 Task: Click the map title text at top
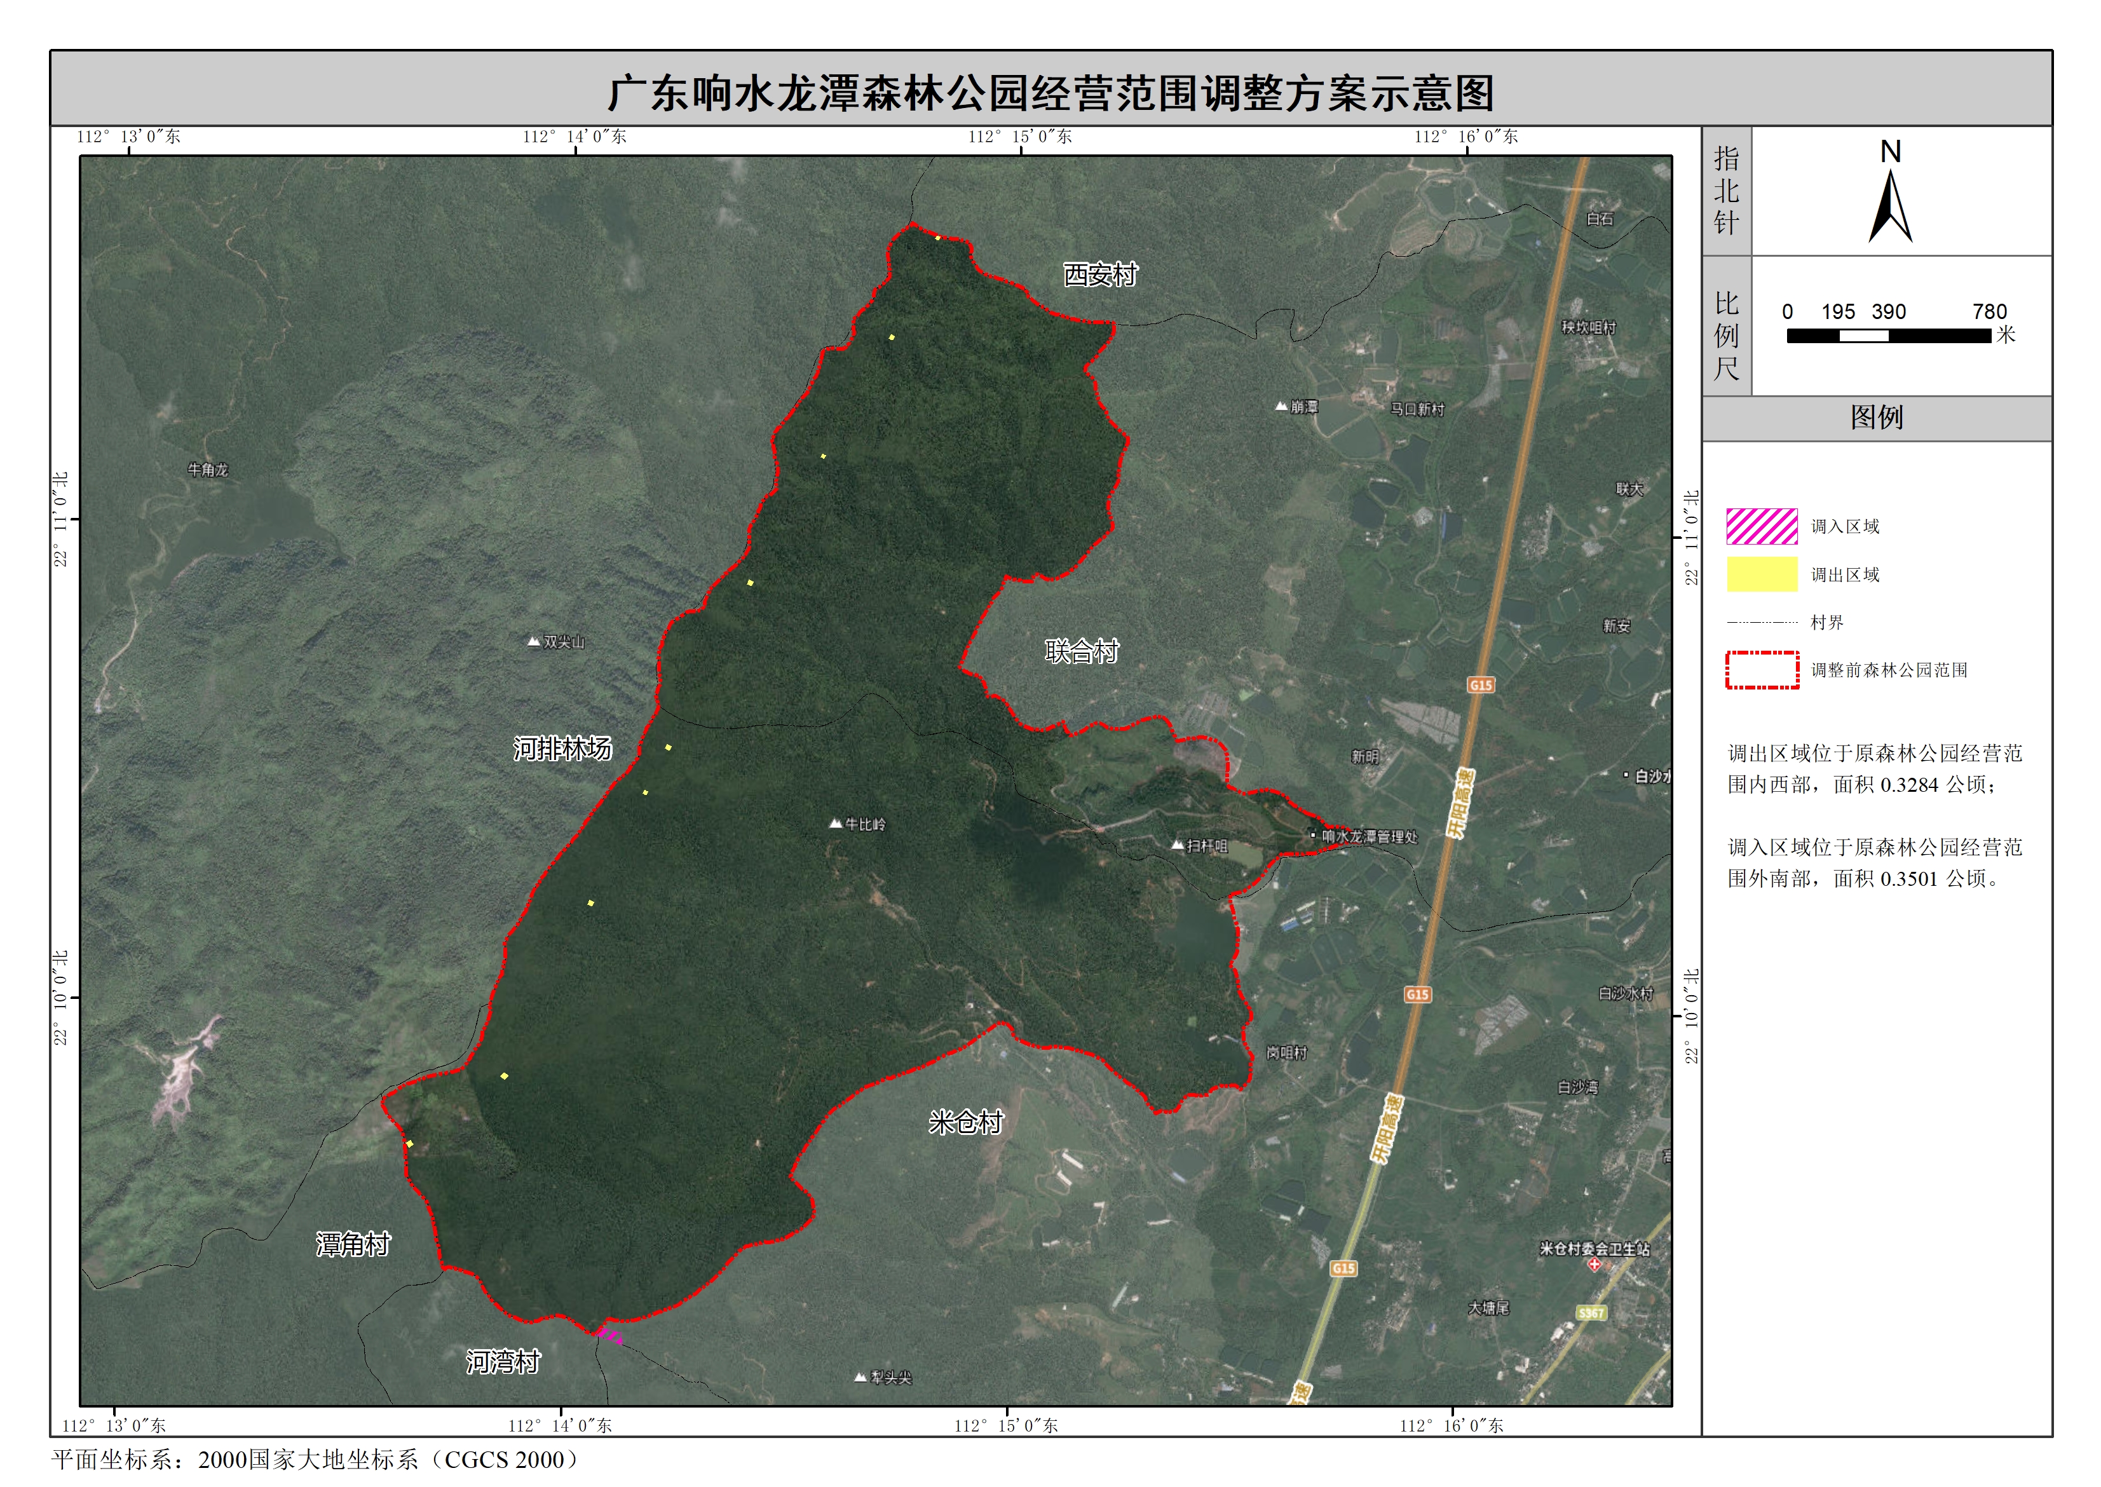[1050, 93]
